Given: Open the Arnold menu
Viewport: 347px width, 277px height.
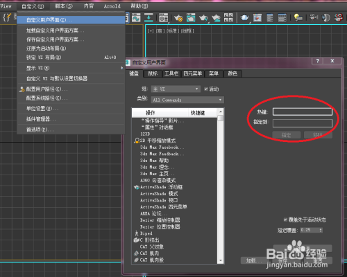Looking at the screenshot, I should point(112,6).
